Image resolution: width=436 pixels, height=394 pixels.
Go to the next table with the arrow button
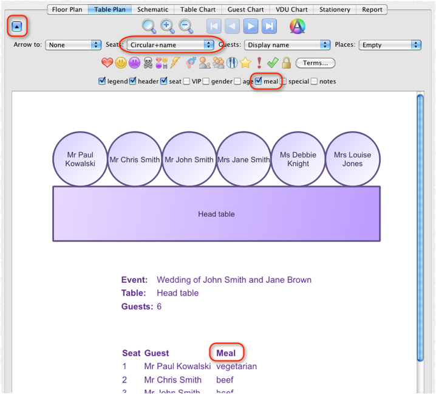click(x=250, y=26)
